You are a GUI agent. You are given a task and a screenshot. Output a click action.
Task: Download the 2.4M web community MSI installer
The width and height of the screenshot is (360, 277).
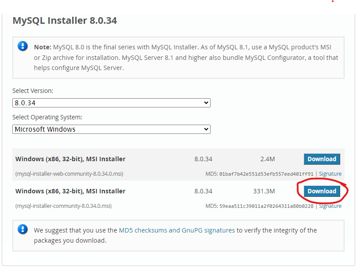tap(322, 159)
